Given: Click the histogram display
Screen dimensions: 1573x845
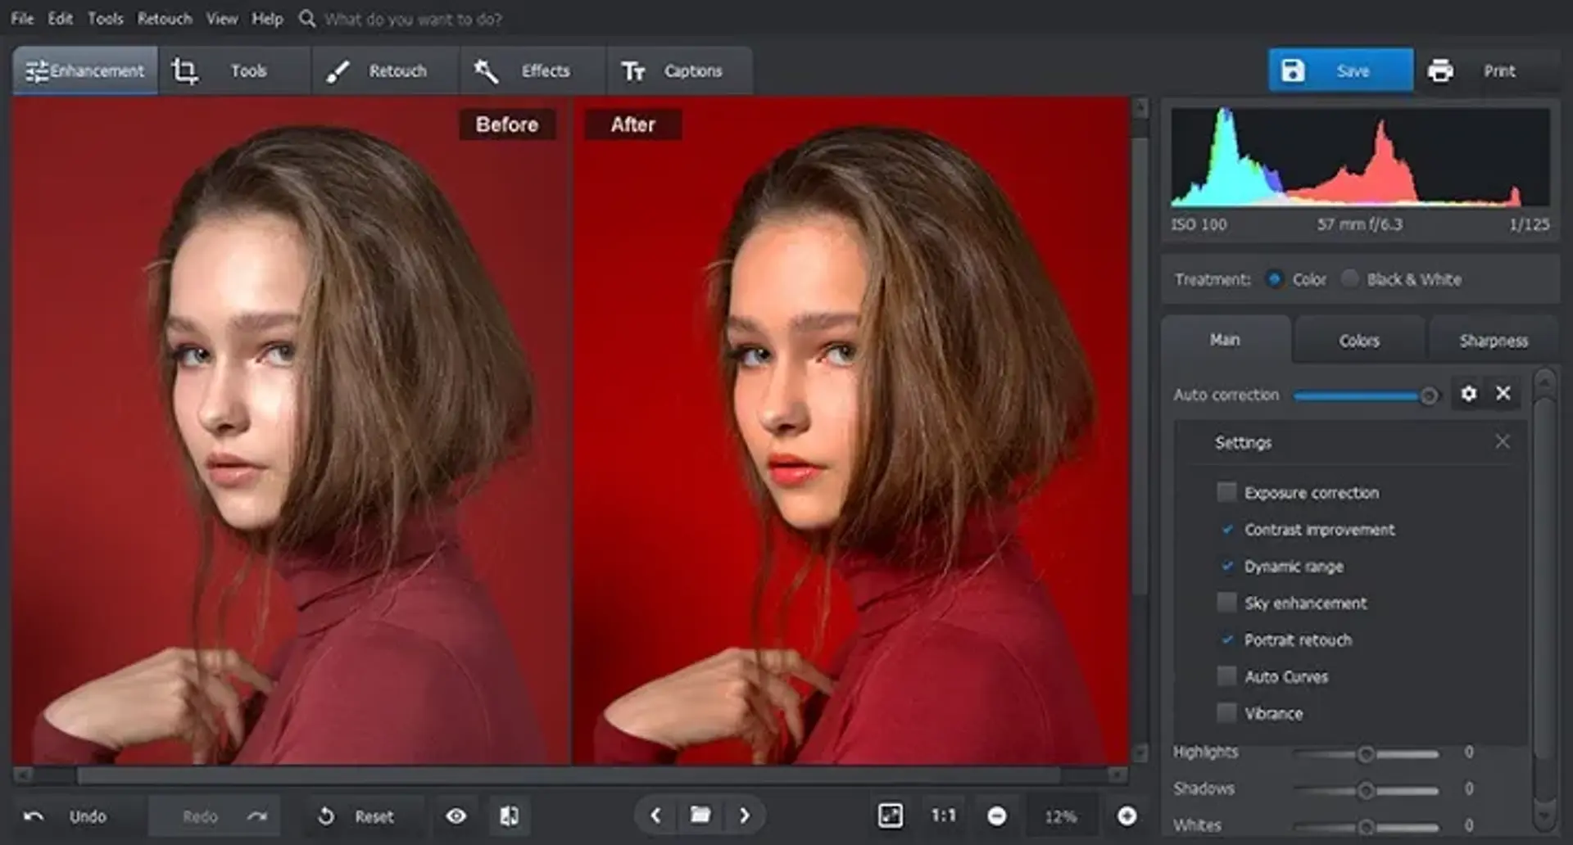Looking at the screenshot, I should (x=1360, y=156).
